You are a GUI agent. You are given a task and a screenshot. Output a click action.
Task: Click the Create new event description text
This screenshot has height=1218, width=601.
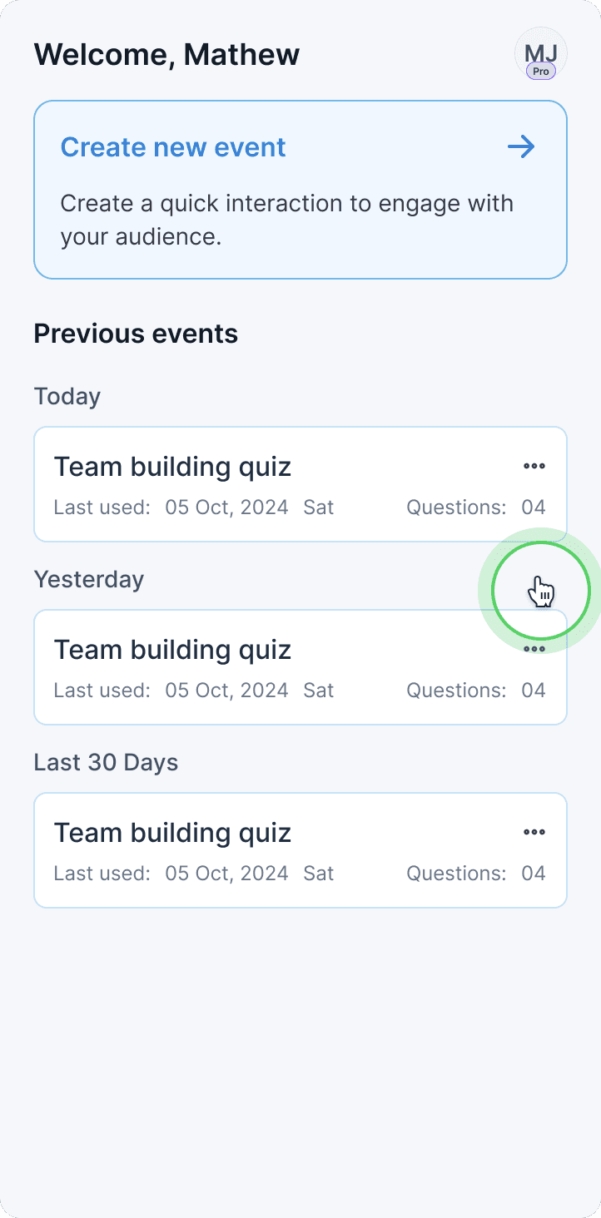click(x=286, y=220)
